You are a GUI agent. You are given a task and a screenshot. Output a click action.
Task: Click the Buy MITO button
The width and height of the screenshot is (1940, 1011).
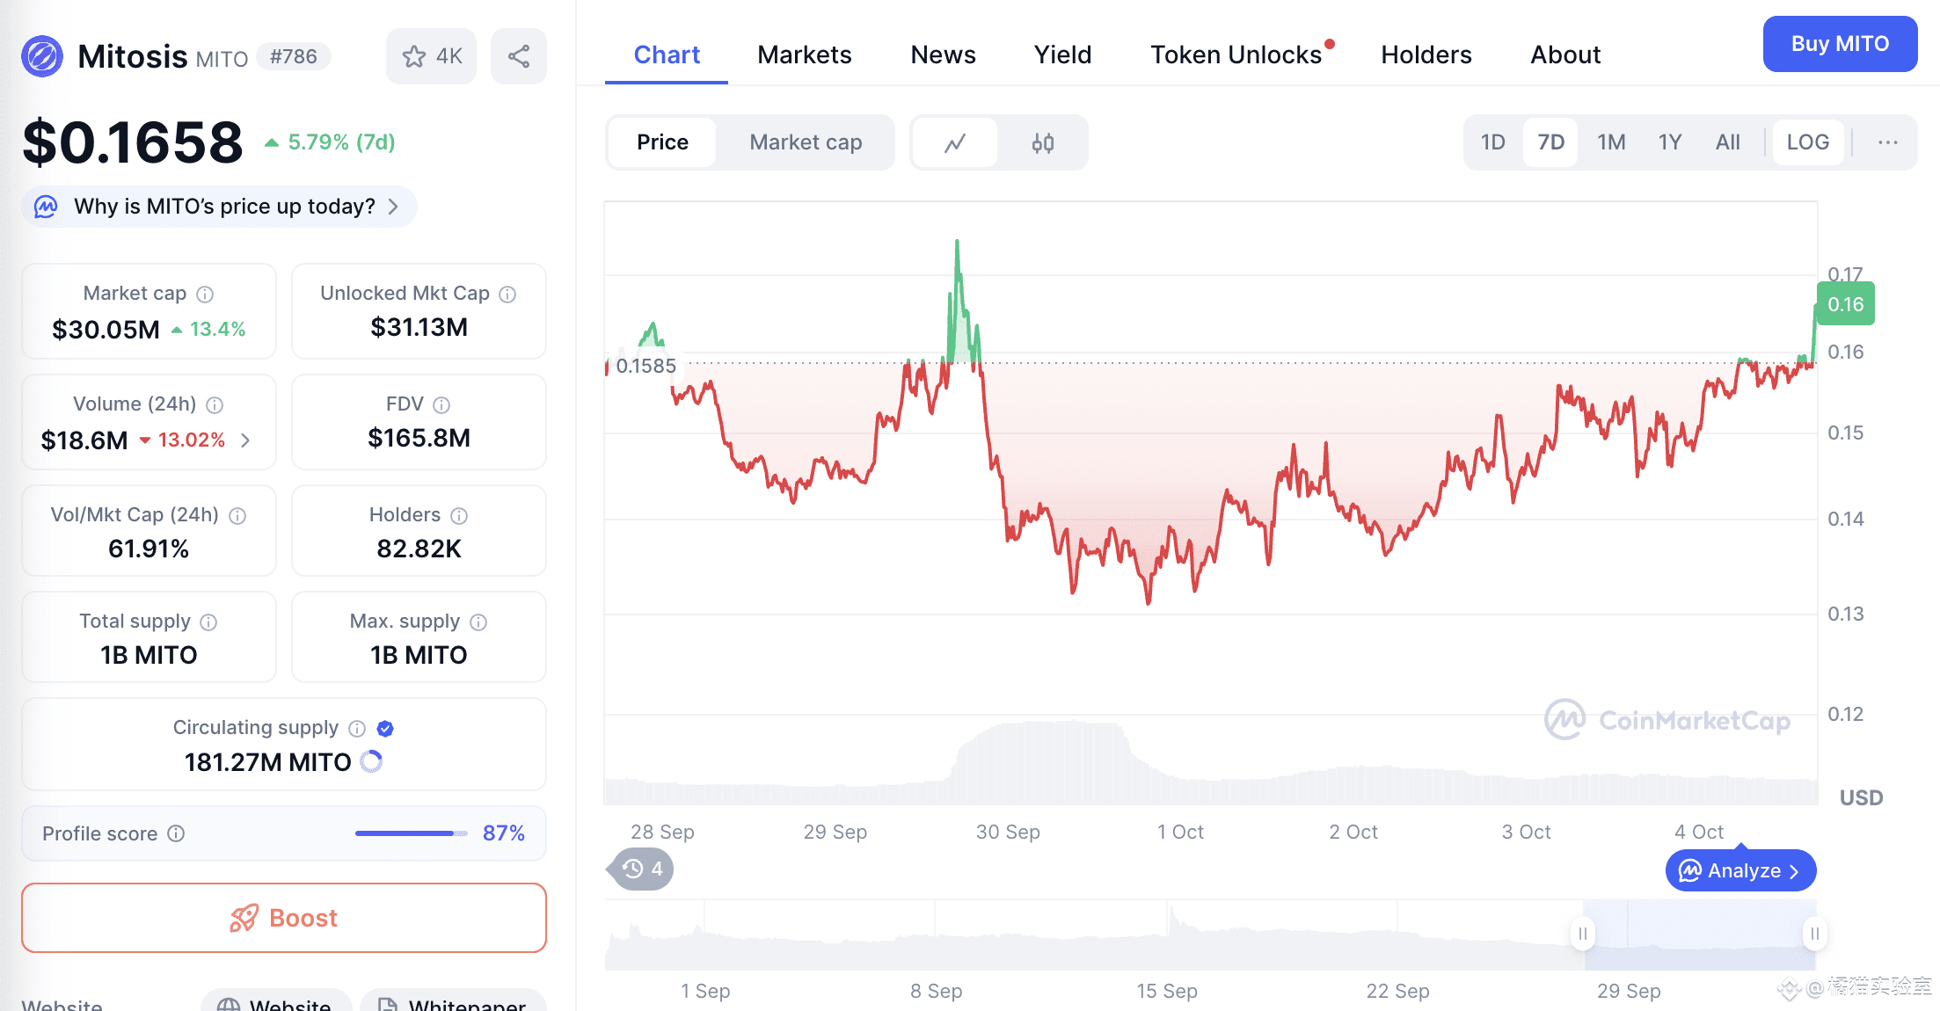(x=1840, y=44)
